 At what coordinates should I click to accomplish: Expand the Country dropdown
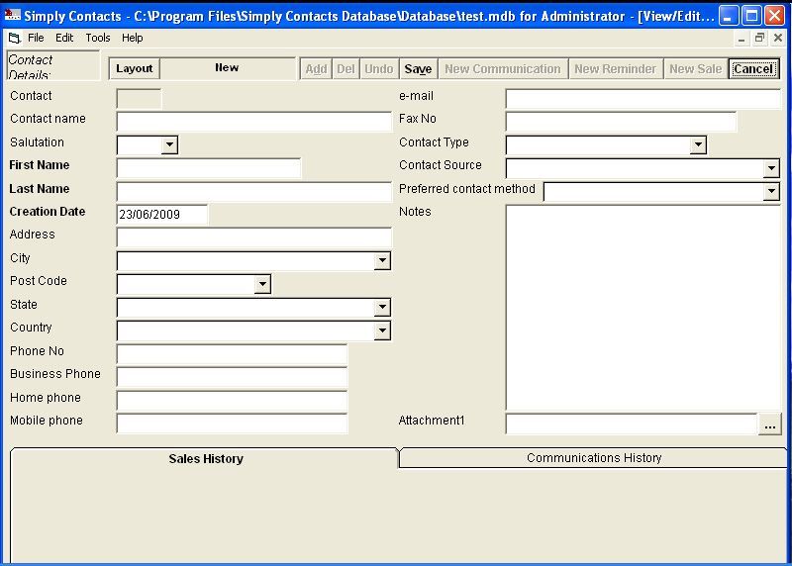click(x=382, y=330)
